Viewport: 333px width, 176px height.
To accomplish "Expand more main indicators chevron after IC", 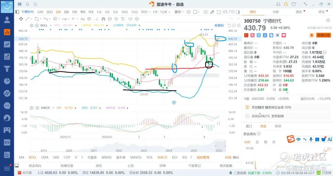I will click(x=82, y=157).
